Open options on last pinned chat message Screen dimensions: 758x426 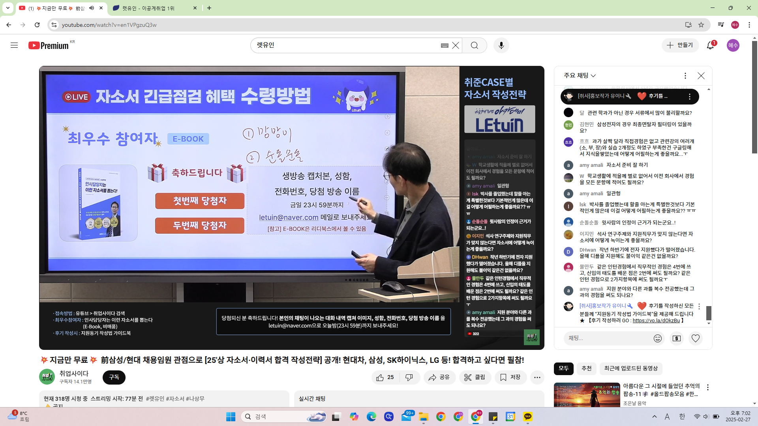pos(699,306)
